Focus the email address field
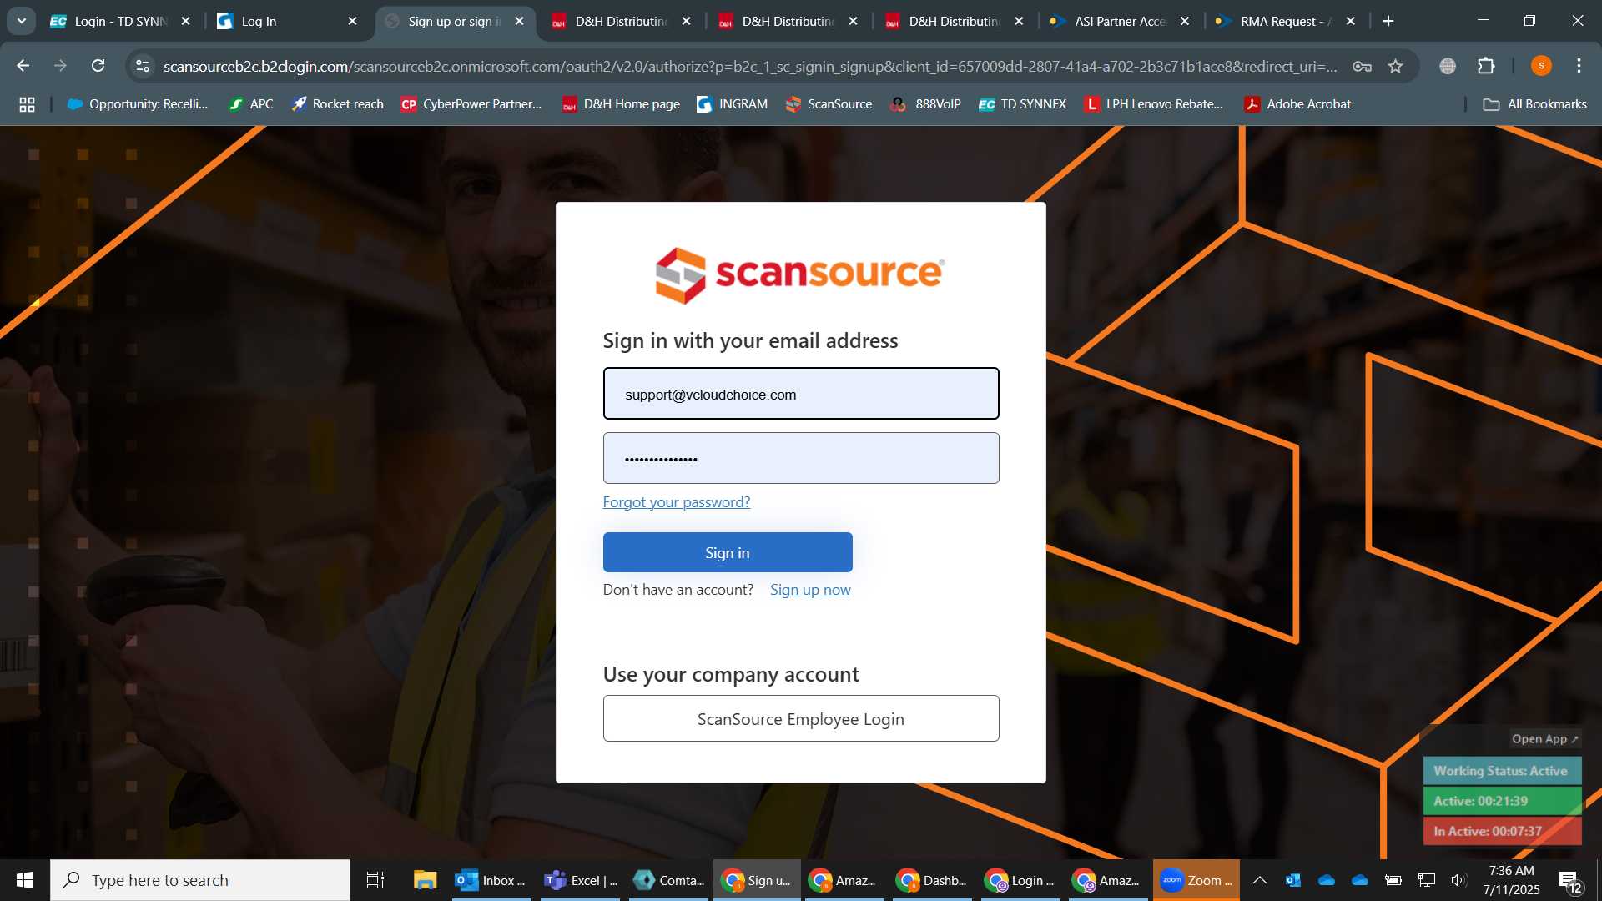 coord(801,394)
